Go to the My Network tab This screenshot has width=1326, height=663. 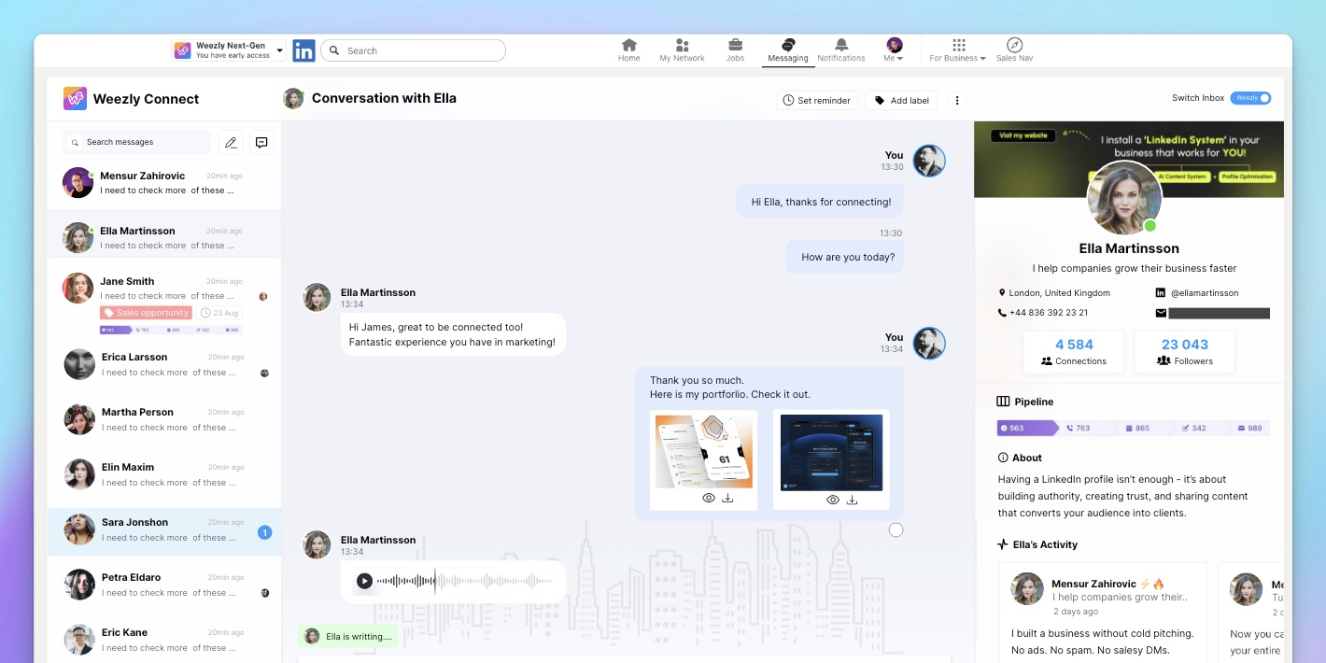coord(682,49)
